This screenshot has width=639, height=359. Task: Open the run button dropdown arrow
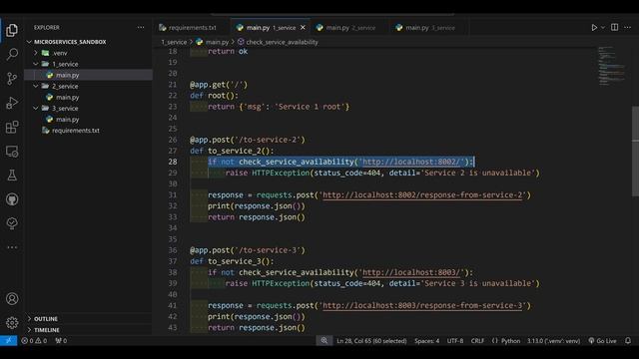[x=603, y=27]
